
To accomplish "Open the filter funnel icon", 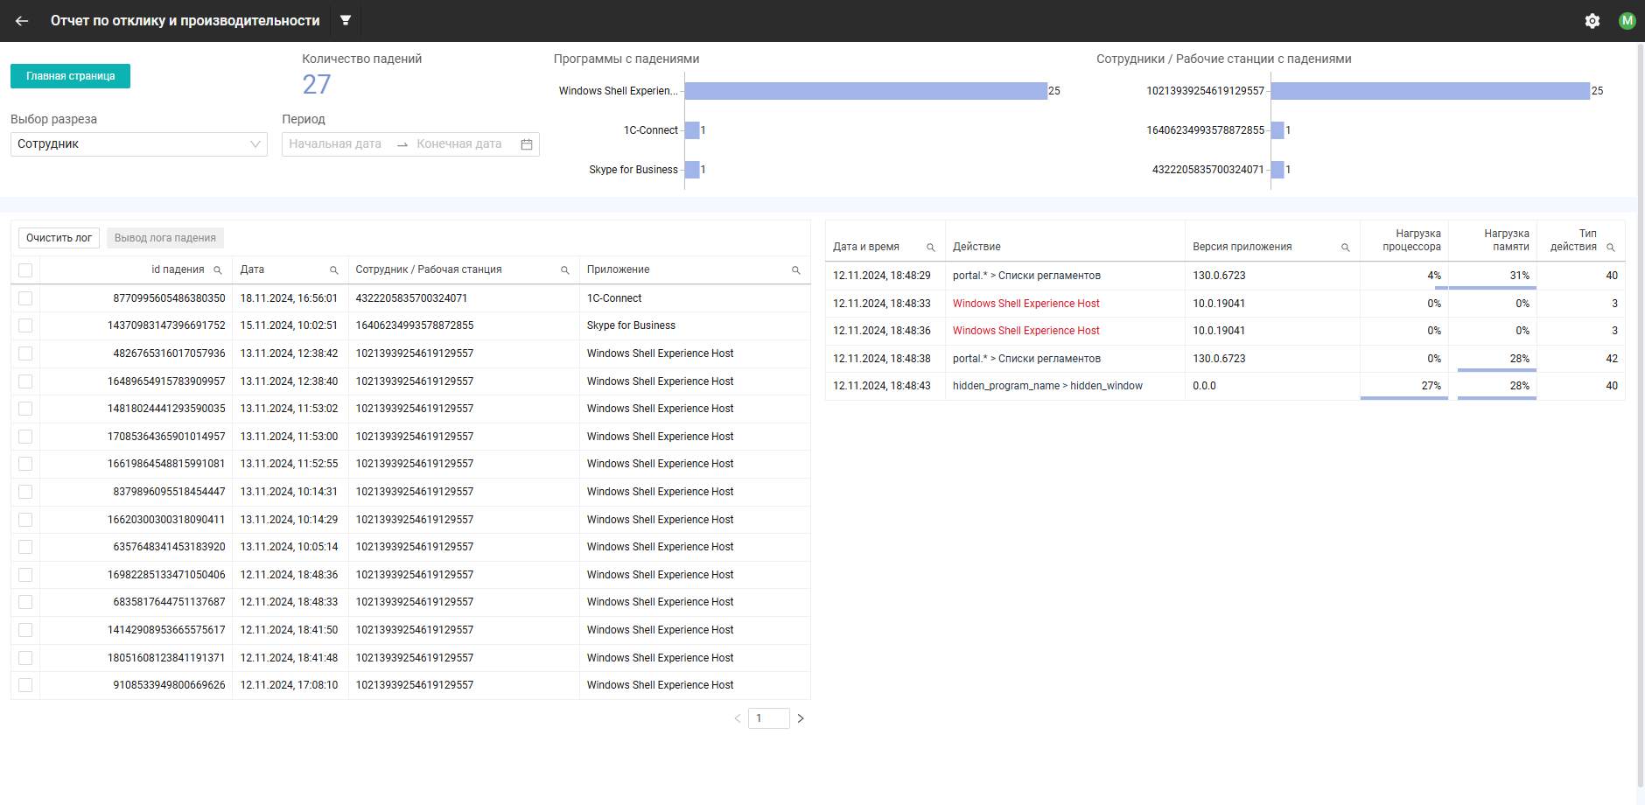I will coord(346,20).
